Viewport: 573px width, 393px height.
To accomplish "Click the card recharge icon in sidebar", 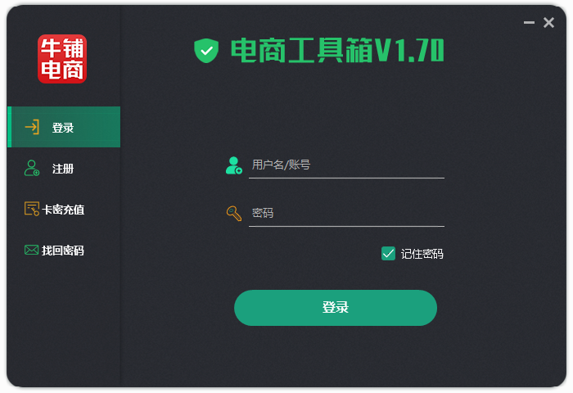I will tap(32, 209).
